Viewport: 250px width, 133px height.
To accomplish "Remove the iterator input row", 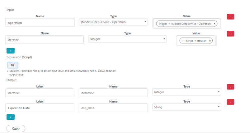I will (x=230, y=34).
